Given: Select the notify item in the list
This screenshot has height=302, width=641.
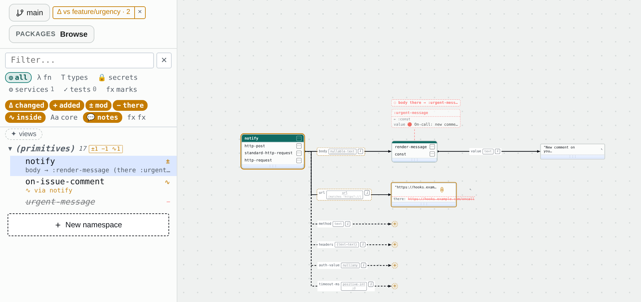Looking at the screenshot, I should pos(93,166).
